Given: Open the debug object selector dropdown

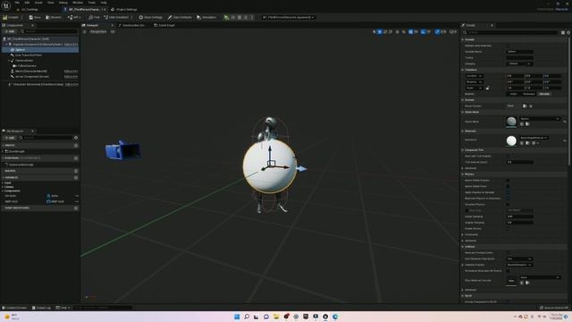Looking at the screenshot, I should (288, 17).
